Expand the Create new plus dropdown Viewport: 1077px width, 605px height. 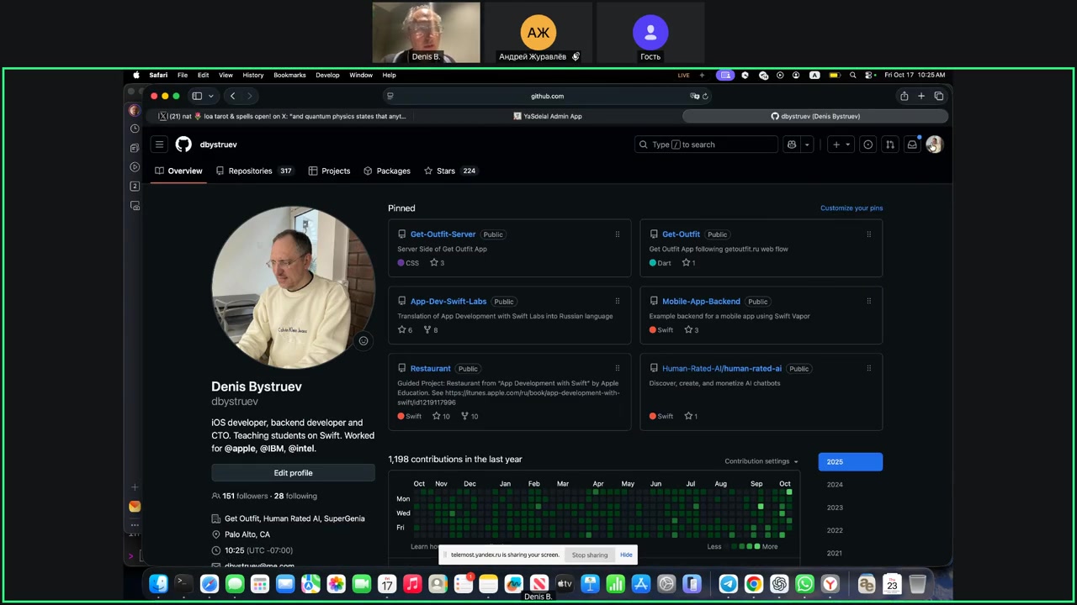click(841, 145)
